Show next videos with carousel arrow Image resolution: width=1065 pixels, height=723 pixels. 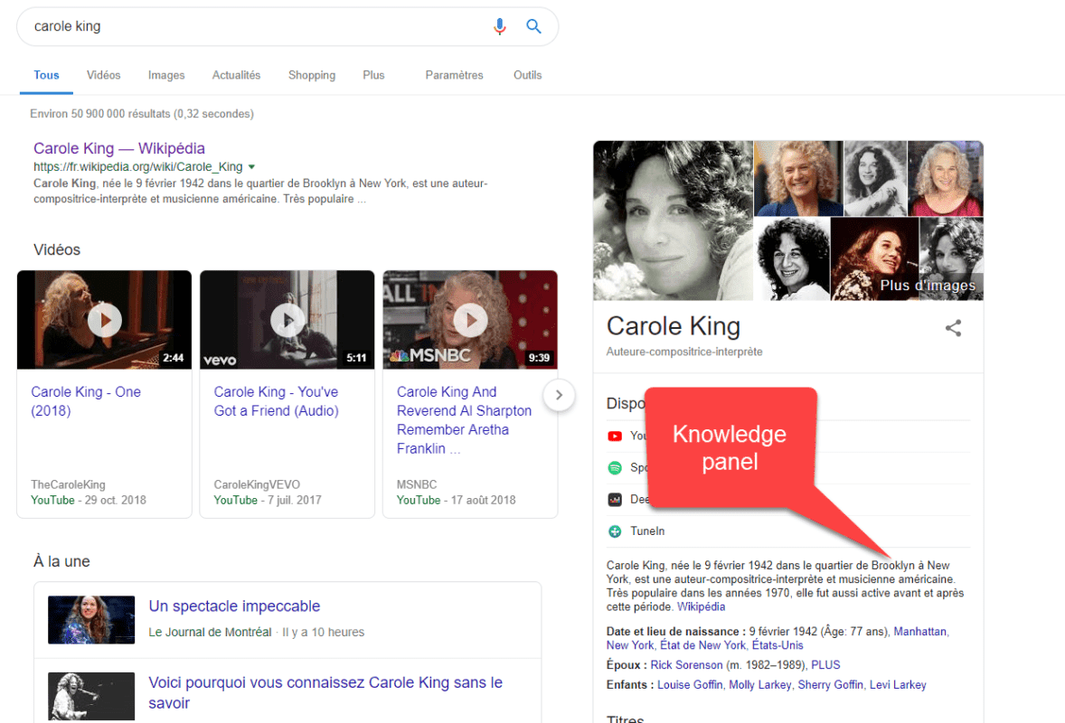(559, 395)
